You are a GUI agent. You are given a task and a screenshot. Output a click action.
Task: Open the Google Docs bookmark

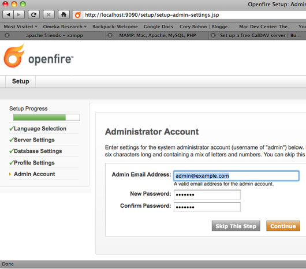pyautogui.click(x=158, y=27)
